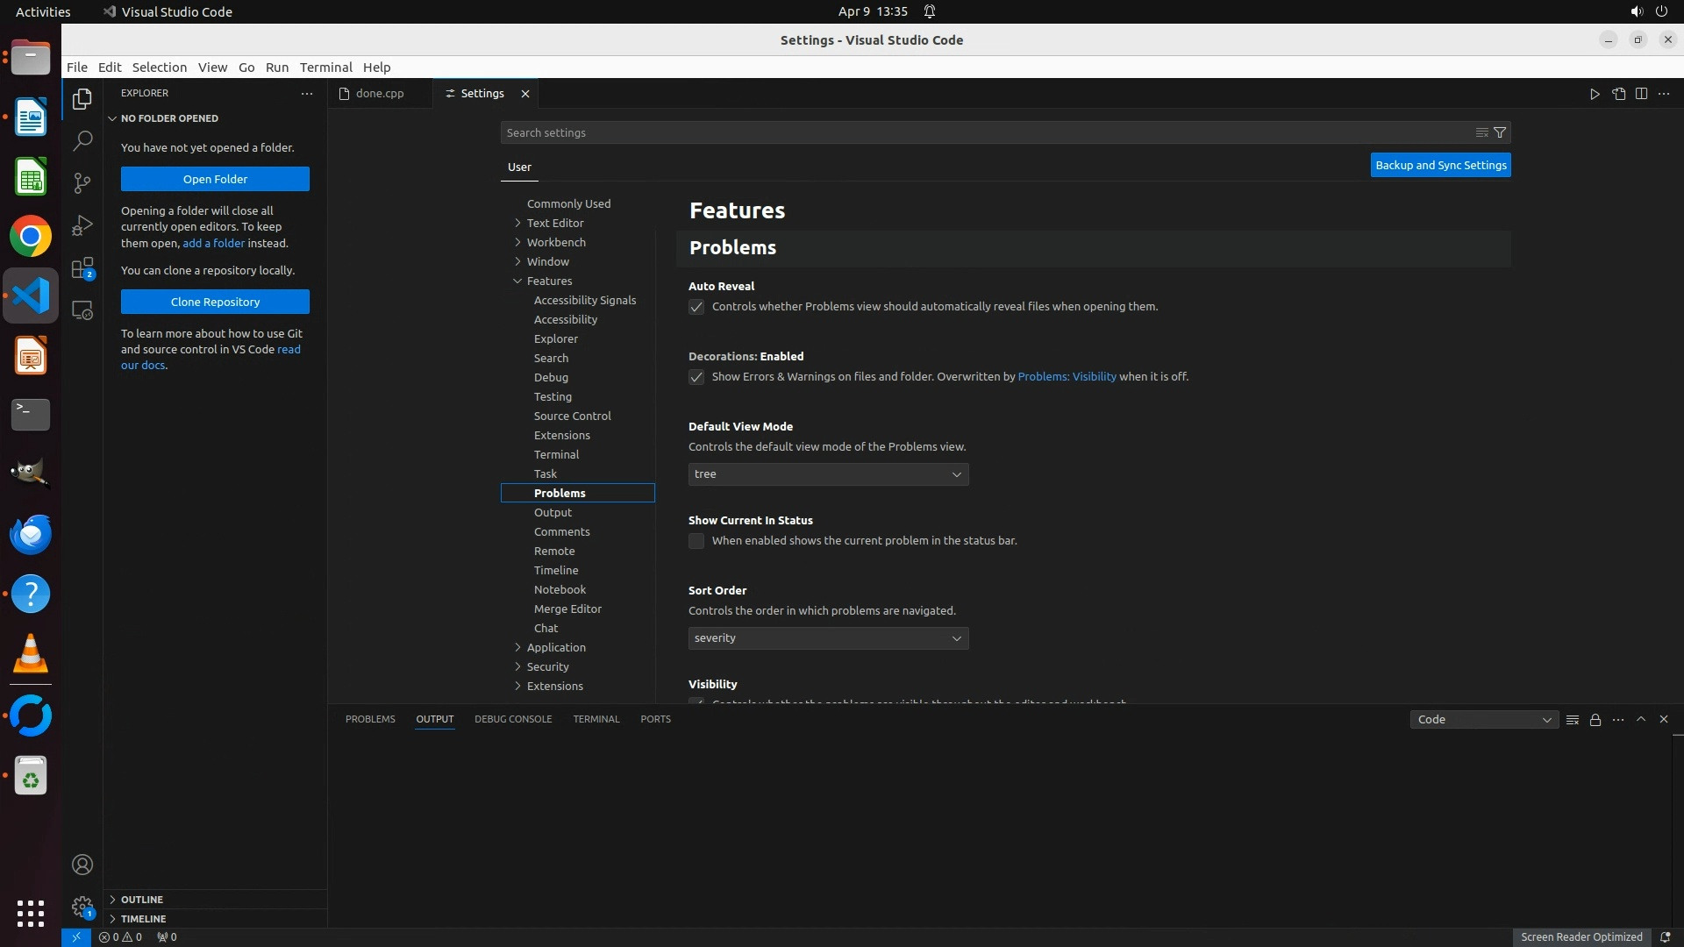The height and width of the screenshot is (947, 1684).
Task: Open the Extensions view icon
Action: pyautogui.click(x=82, y=268)
